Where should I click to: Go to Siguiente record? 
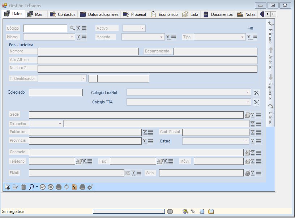tap(270, 87)
